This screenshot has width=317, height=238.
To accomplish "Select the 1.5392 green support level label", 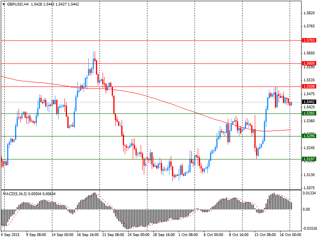I will (x=309, y=113).
